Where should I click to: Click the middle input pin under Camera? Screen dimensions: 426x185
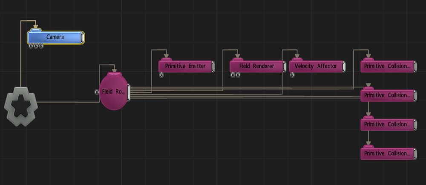click(36, 46)
